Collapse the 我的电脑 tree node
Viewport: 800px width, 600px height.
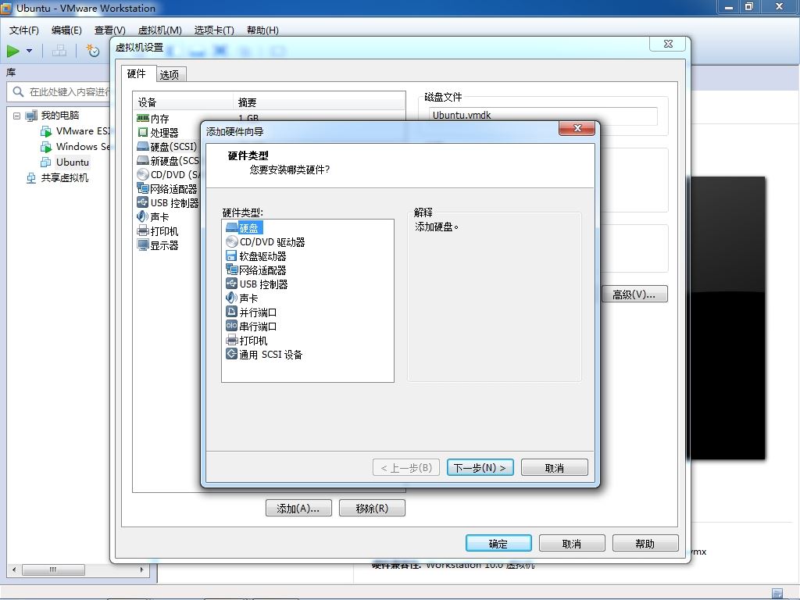(17, 116)
